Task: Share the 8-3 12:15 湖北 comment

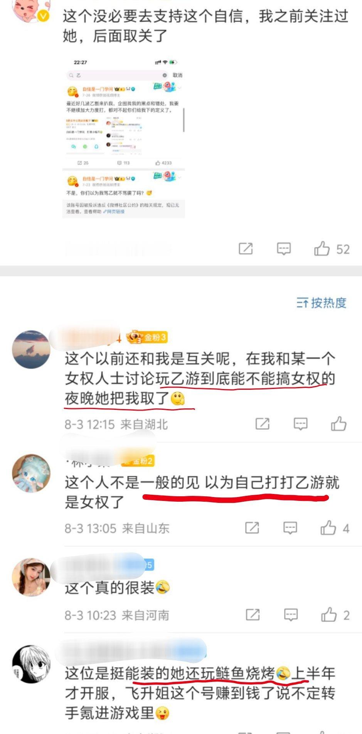Action: click(x=263, y=424)
